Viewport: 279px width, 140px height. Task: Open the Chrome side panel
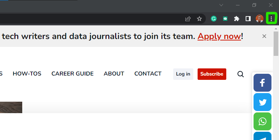click(x=248, y=19)
